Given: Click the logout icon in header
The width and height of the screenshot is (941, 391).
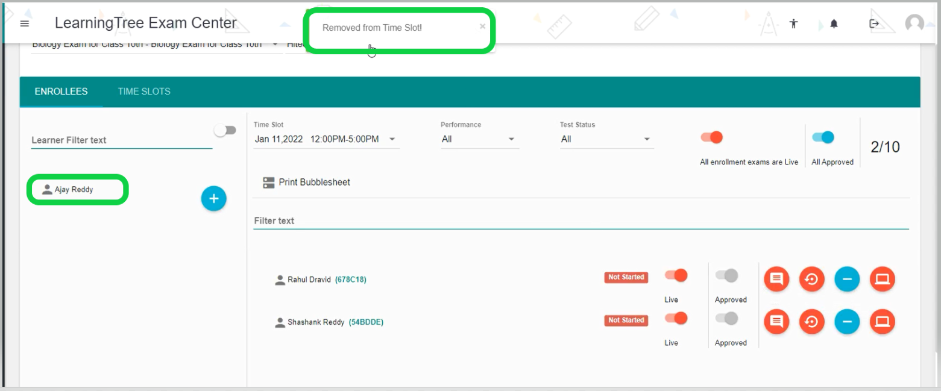Looking at the screenshot, I should [x=874, y=23].
